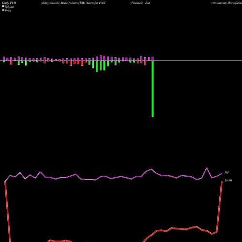Click the 'Daily PVM' title text
The width and height of the screenshot is (242, 242).
click(x=9, y=3)
